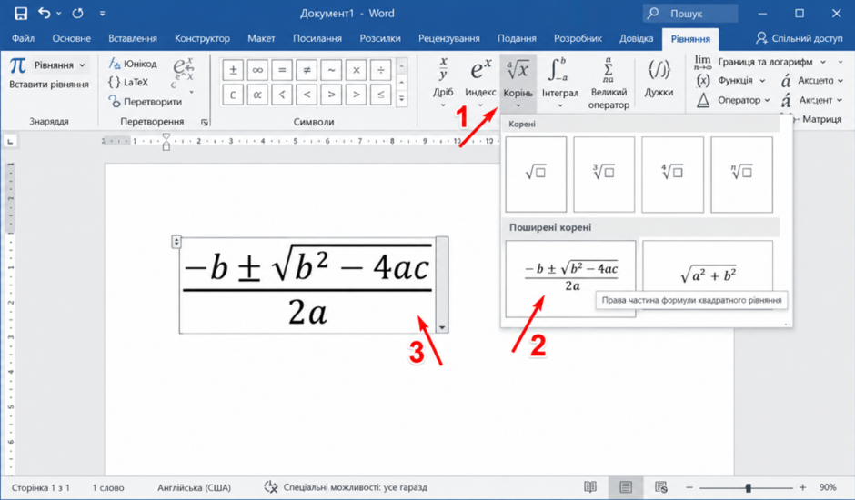This screenshot has height=500, width=855.
Task: Insert the less-than-or-equal symbol
Action: click(x=380, y=95)
